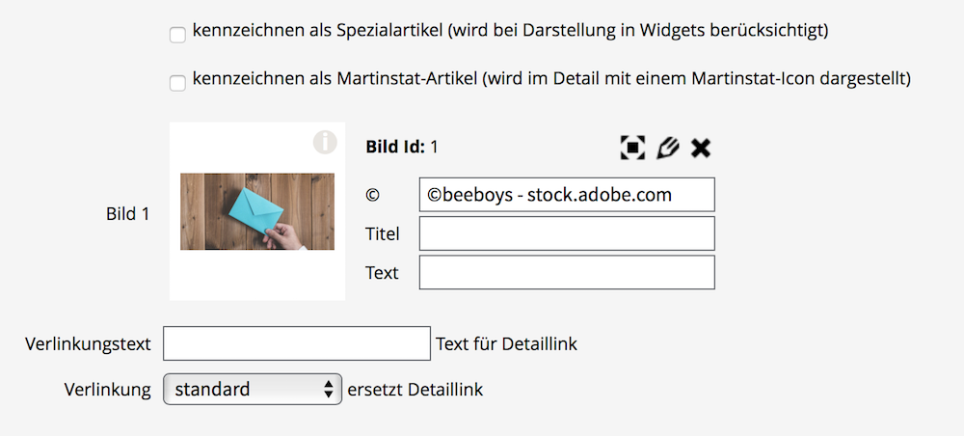Viewport: 964px width, 436px height.
Task: Open the Verlinkung dropdown showing standard
Action: 253,390
